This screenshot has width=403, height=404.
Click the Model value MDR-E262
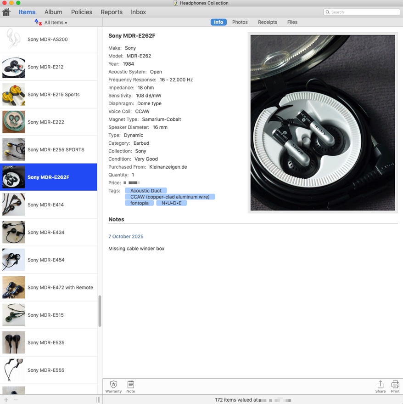point(139,56)
